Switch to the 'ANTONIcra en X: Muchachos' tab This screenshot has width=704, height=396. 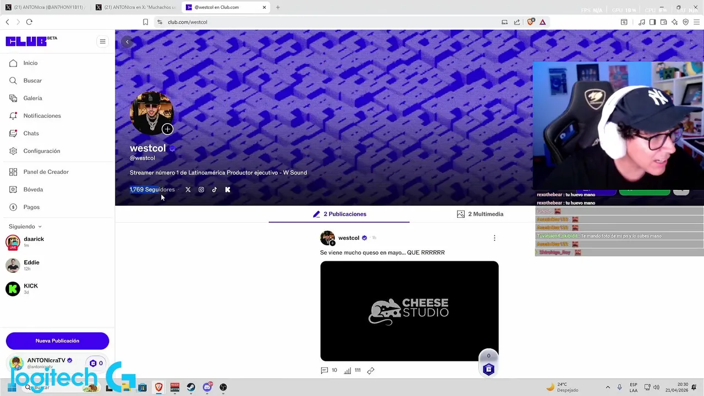(x=136, y=7)
